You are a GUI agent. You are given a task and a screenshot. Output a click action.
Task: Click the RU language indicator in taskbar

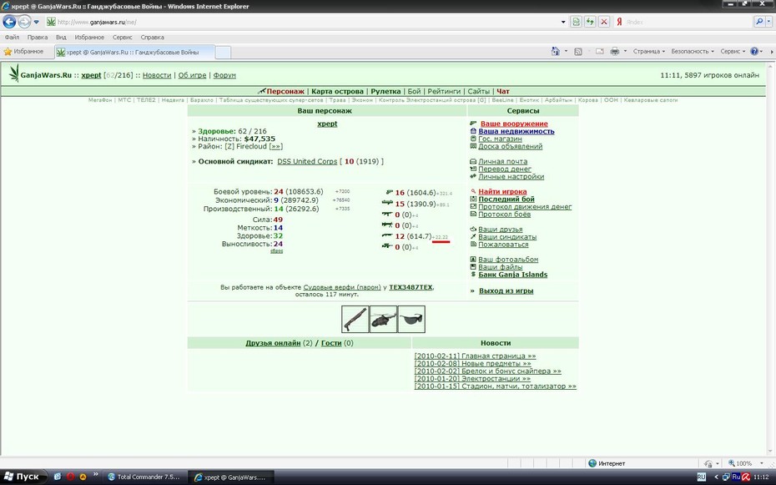pos(701,477)
